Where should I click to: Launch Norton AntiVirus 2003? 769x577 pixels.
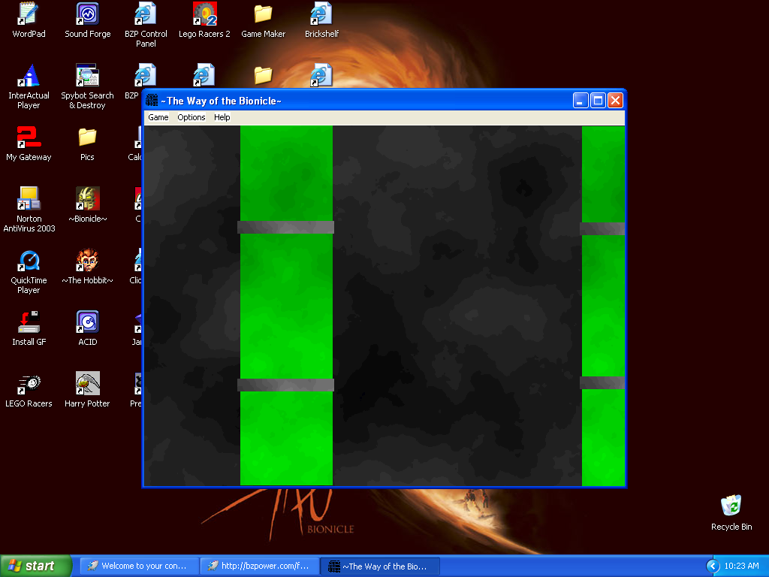[29, 210]
